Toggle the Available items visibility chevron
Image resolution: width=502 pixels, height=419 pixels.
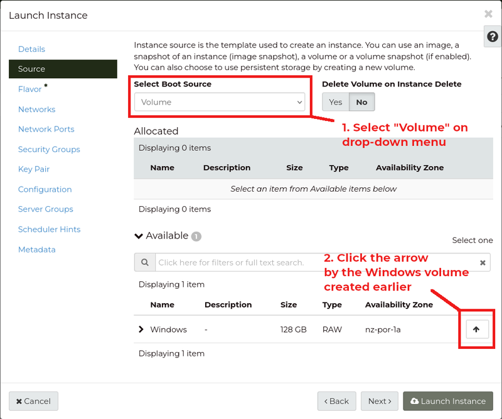click(139, 236)
